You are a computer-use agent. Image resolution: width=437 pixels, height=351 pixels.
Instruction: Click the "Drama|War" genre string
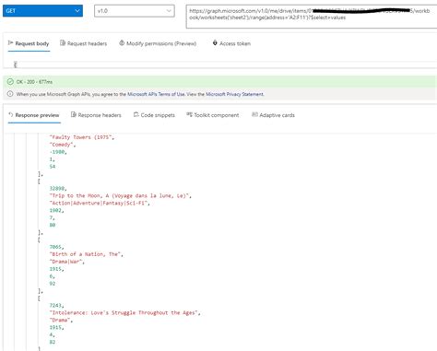click(66, 262)
